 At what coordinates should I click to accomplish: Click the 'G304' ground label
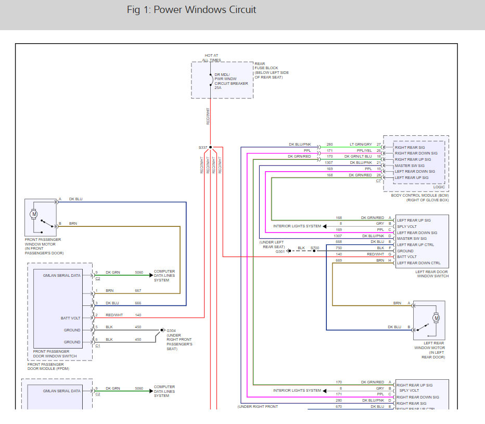click(171, 330)
